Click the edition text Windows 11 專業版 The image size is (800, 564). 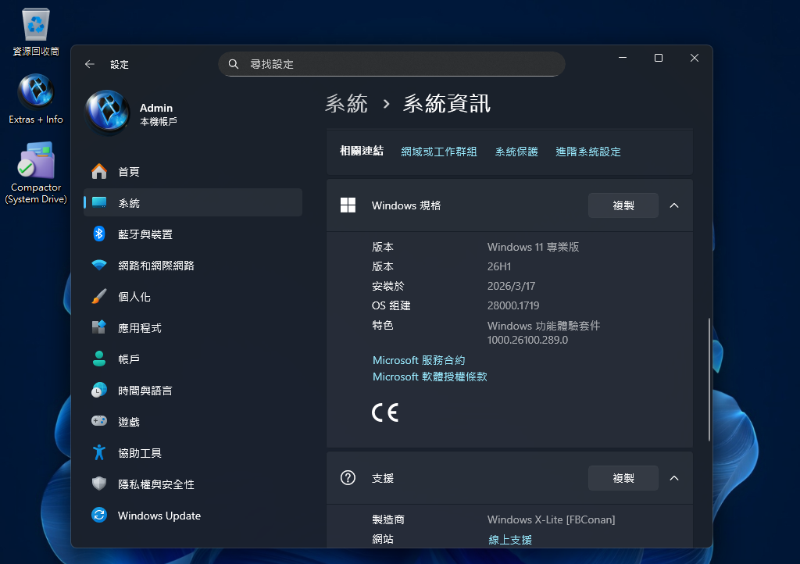[x=533, y=247]
